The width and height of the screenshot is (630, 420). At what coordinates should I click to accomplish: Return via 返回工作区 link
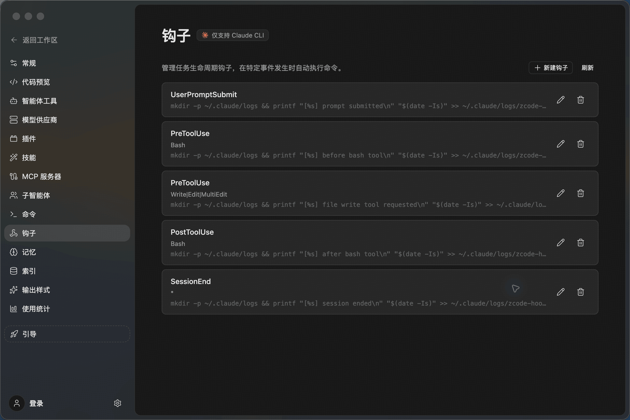[34, 40]
